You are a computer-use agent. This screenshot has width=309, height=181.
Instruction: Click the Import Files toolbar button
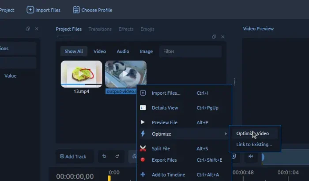point(44,10)
